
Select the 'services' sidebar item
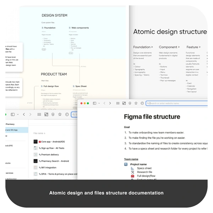(x=9, y=173)
